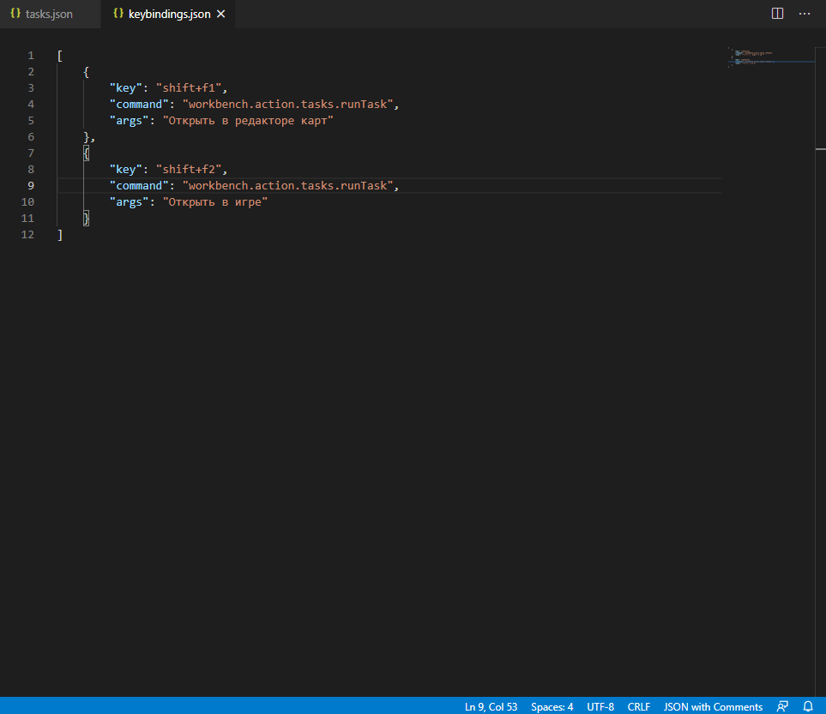
Task: Open notifications bell in status bar
Action: pyautogui.click(x=808, y=706)
